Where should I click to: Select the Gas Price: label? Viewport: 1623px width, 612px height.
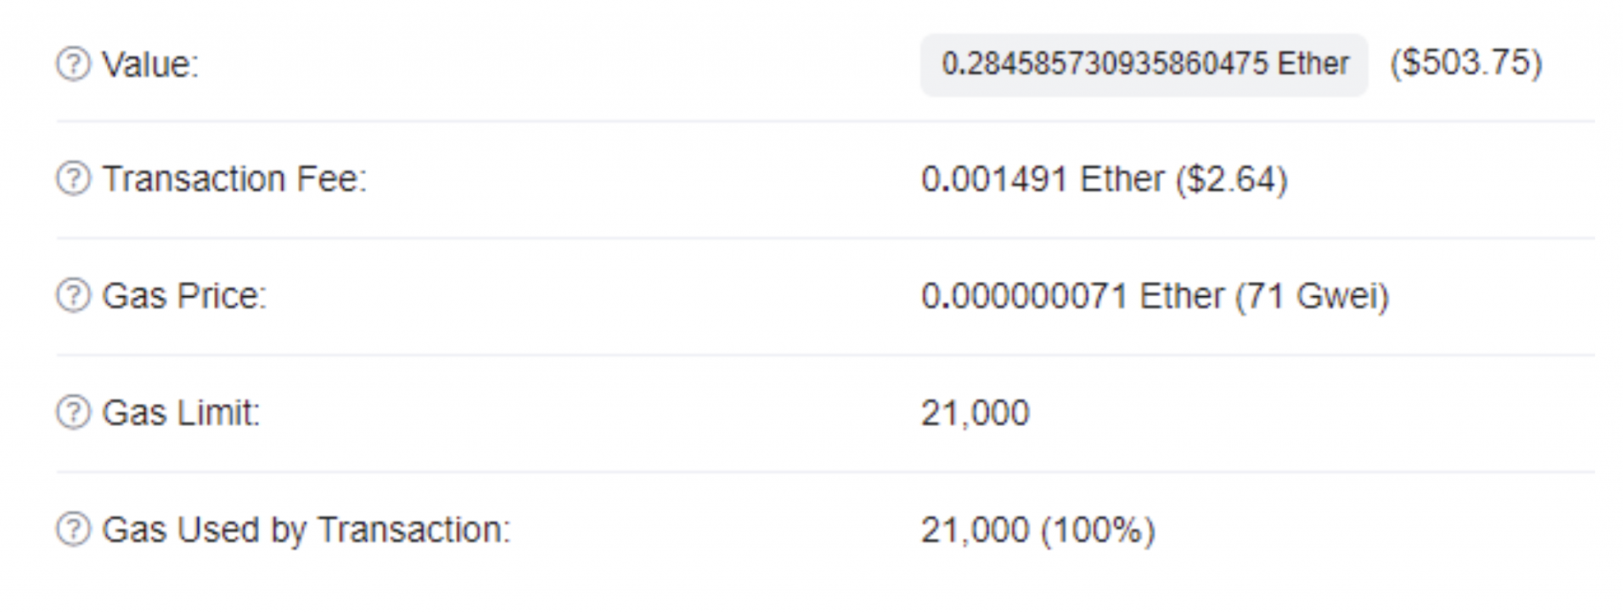[x=185, y=296]
